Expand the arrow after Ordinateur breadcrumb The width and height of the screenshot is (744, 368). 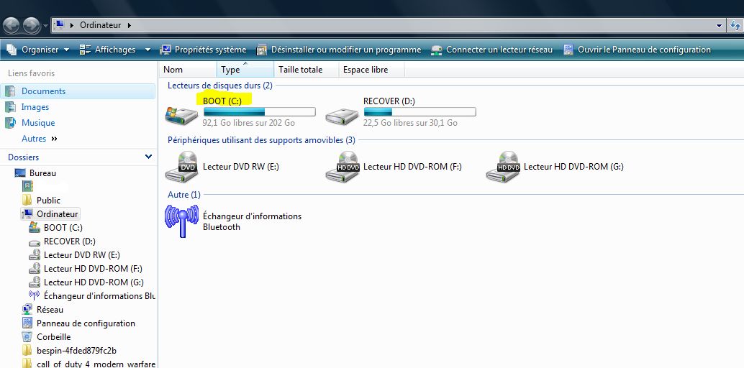point(129,25)
